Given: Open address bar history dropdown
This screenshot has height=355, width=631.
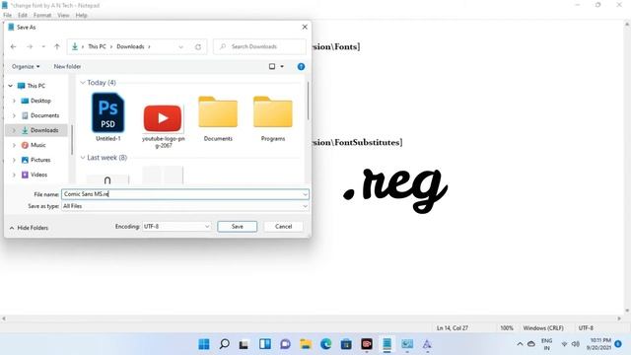Looking at the screenshot, I should click(x=180, y=46).
